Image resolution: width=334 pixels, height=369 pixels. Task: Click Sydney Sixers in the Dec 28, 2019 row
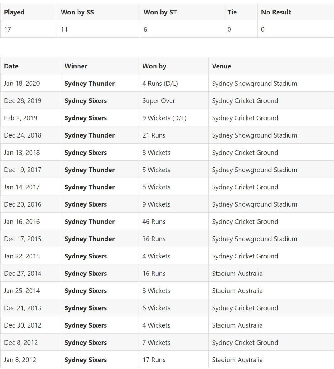pos(86,101)
